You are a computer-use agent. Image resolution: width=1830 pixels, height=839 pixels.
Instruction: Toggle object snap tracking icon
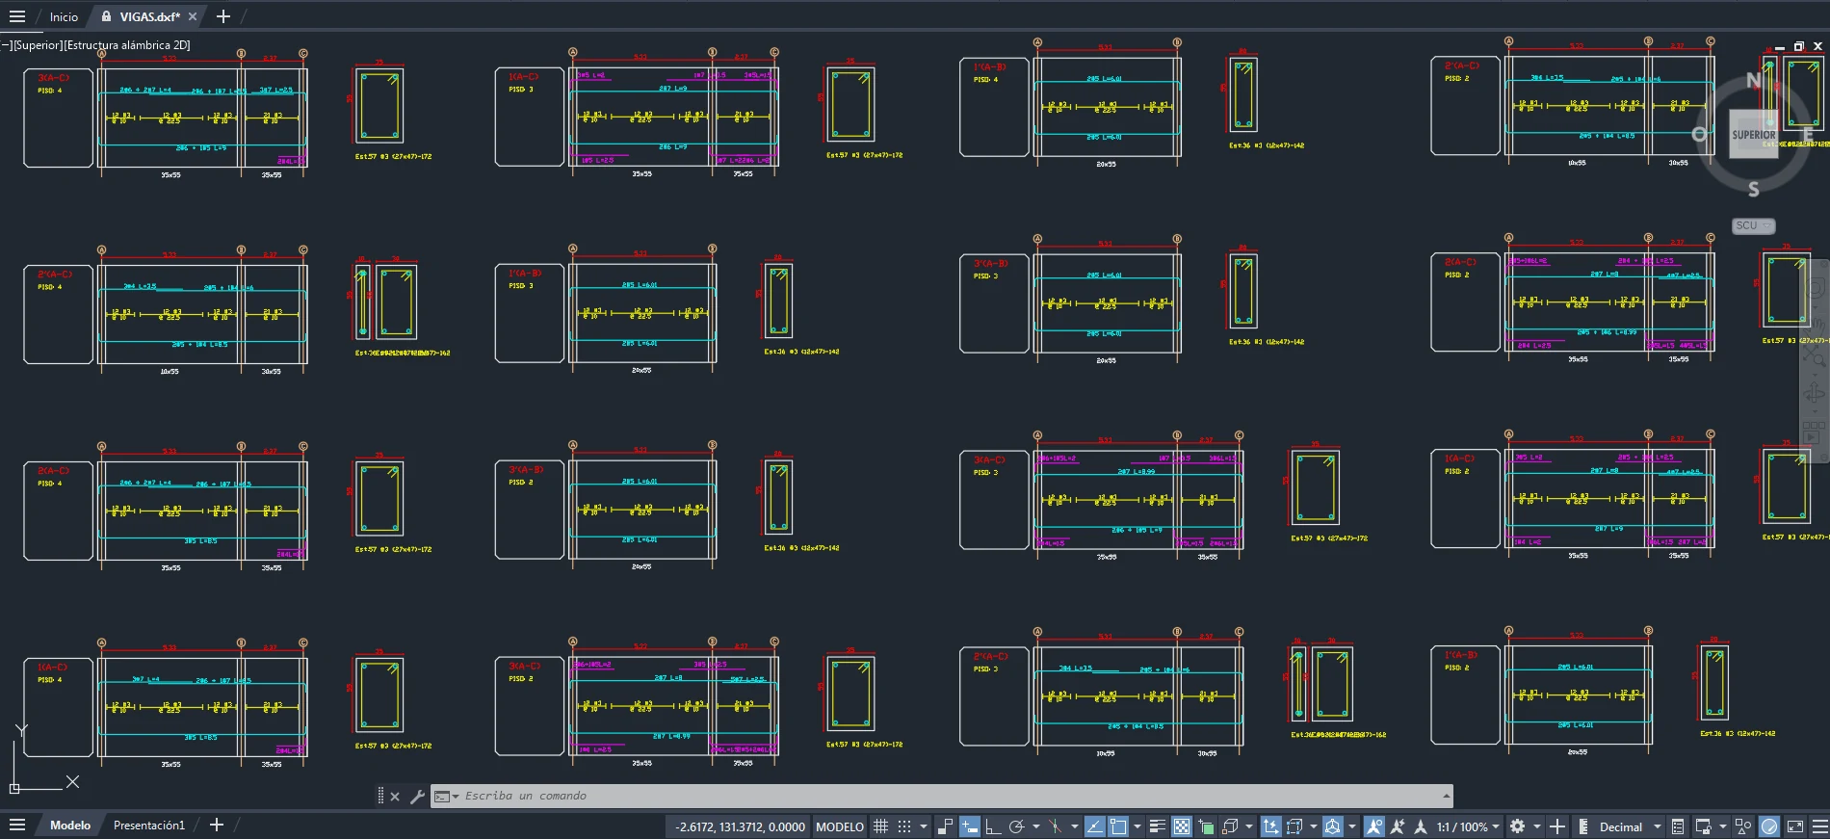click(1095, 826)
